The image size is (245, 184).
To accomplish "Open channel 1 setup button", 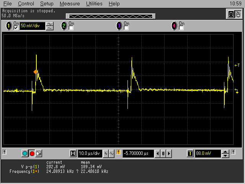I will click(x=9, y=26).
